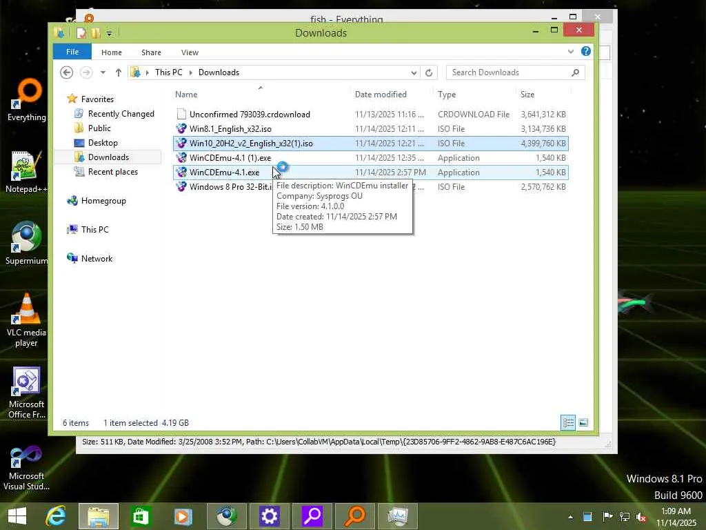Sort by the Name column header
This screenshot has width=706, height=530.
point(260,94)
